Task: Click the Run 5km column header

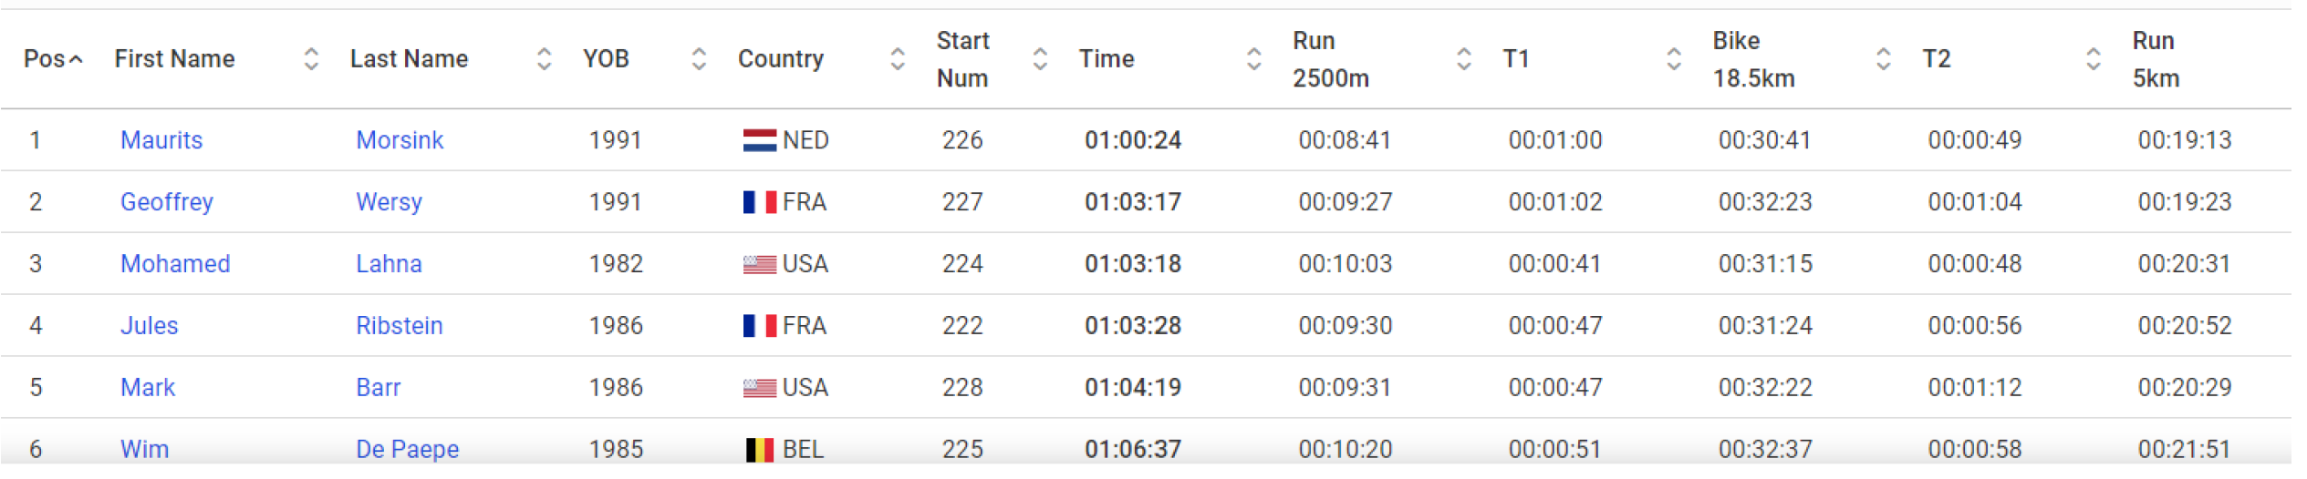Action: point(2156,59)
